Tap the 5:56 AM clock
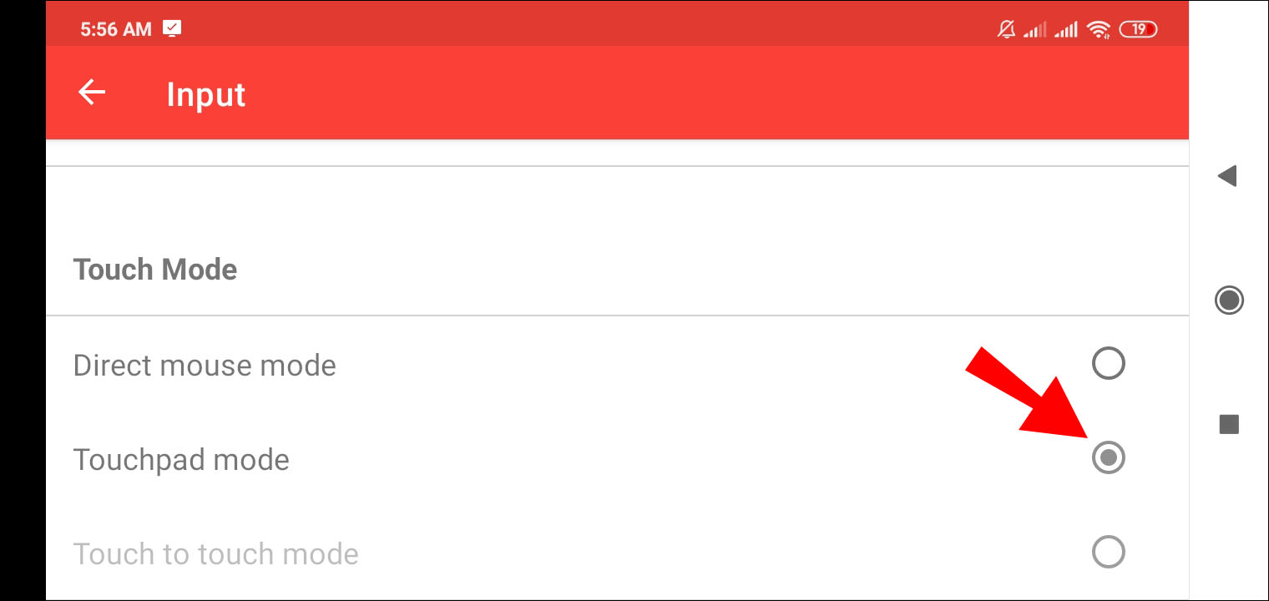Screen dimensions: 1269x601 tap(116, 30)
